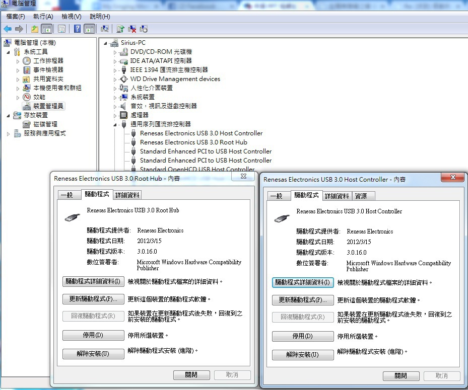Go up one level with the folder icon

pos(35,29)
